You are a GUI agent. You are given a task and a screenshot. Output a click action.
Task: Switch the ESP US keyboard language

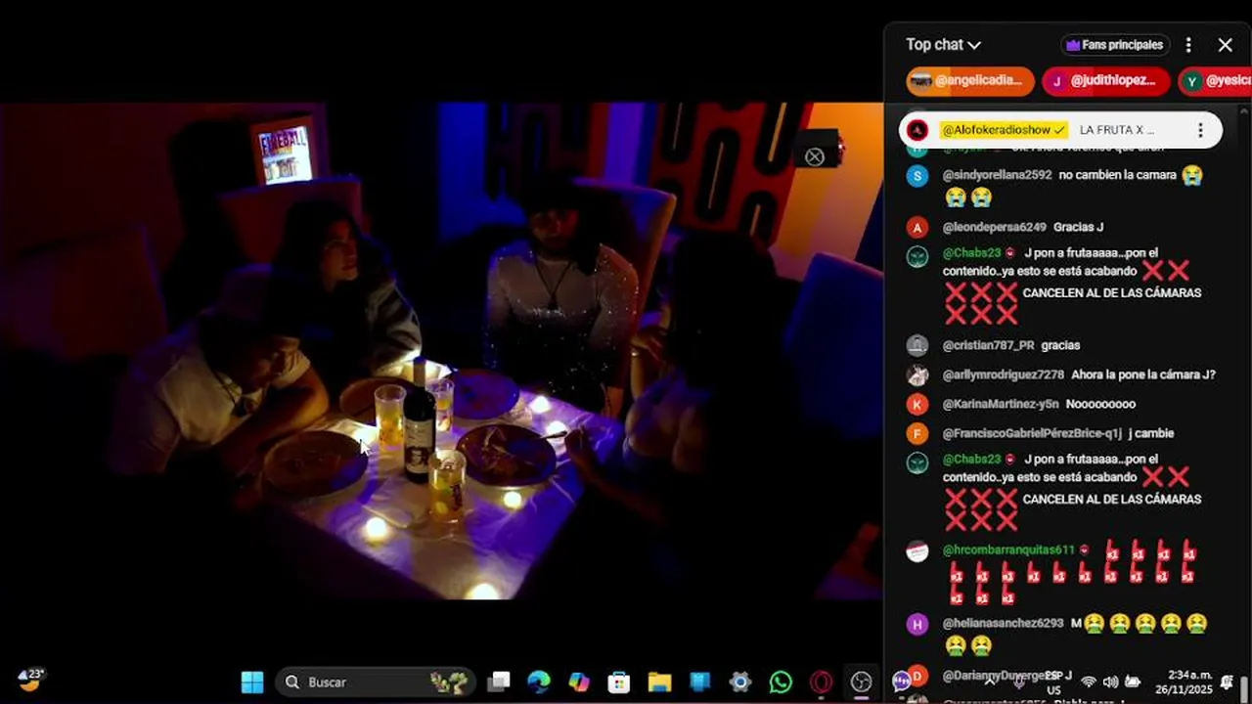[1052, 682]
